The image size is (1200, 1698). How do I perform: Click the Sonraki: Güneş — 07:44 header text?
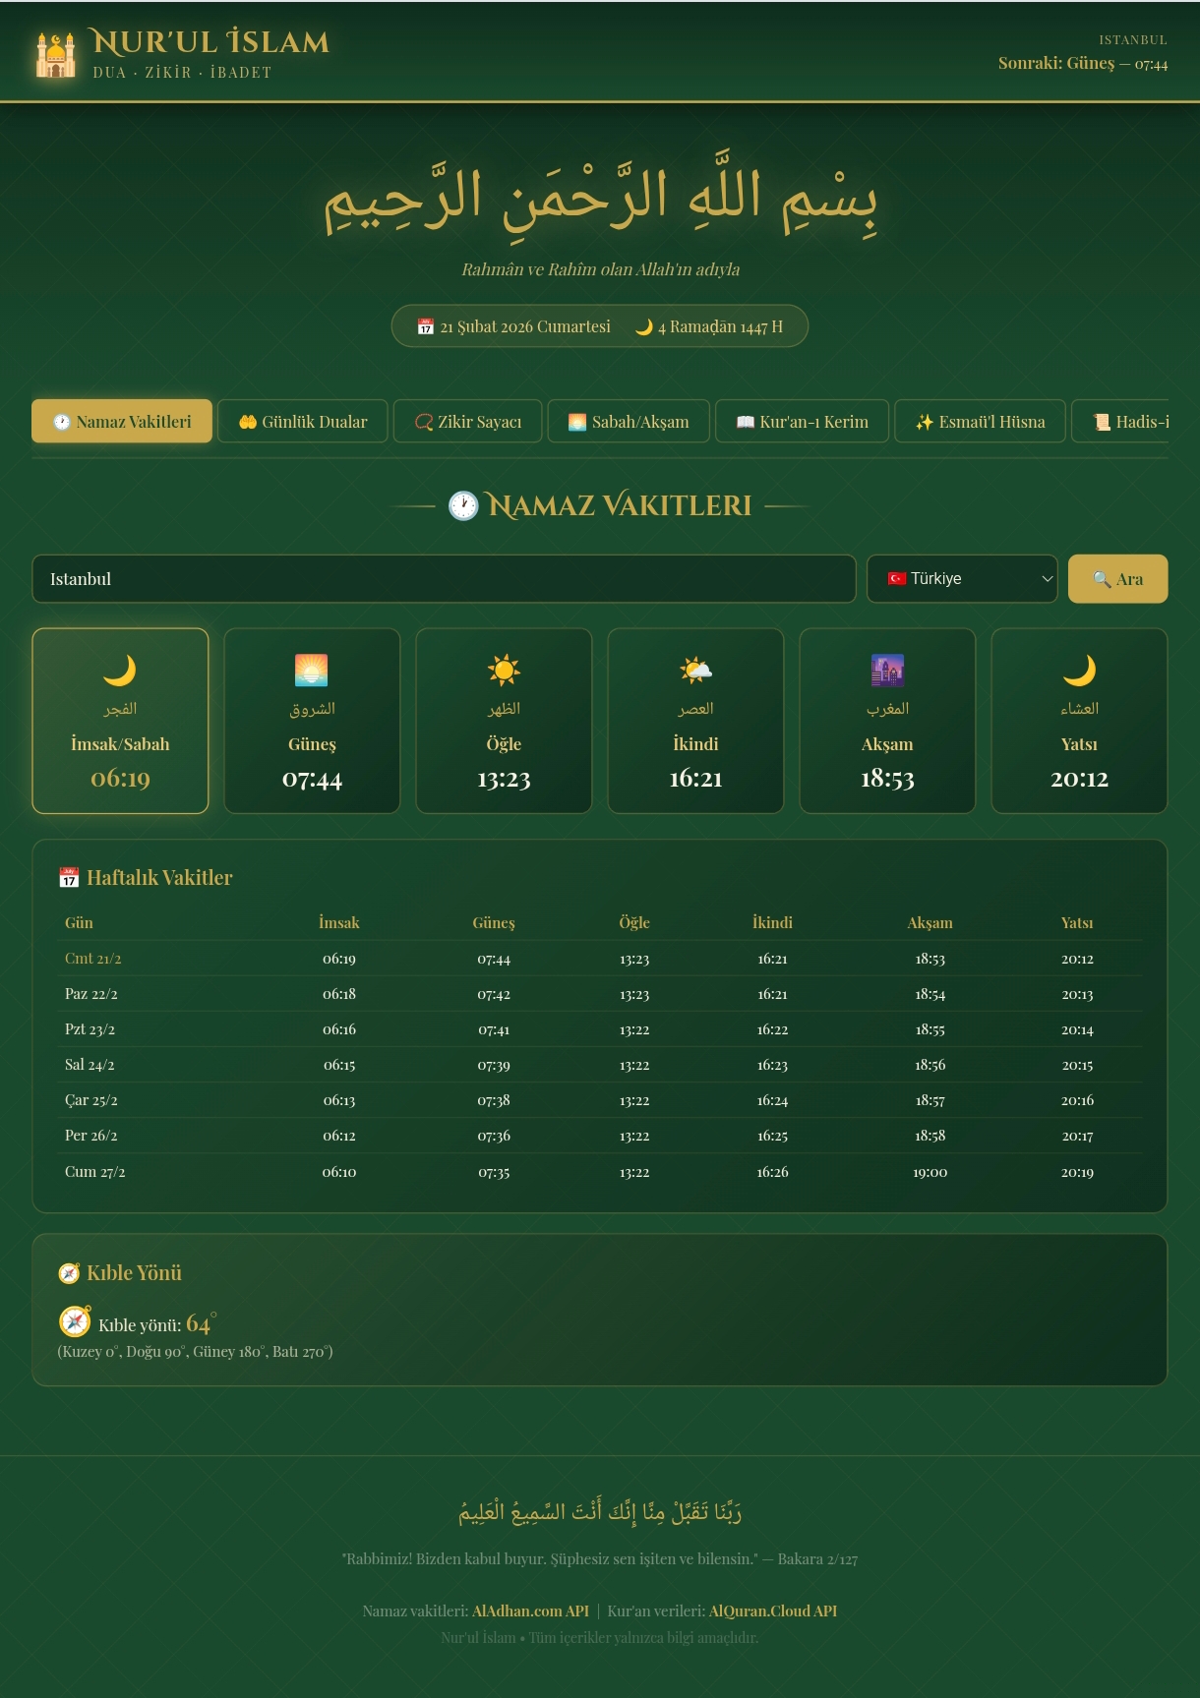tap(1083, 63)
